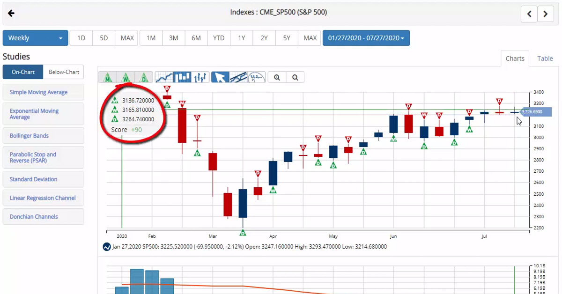The image size is (562, 294).
Task: Zoom out of the chart
Action: 295,78
